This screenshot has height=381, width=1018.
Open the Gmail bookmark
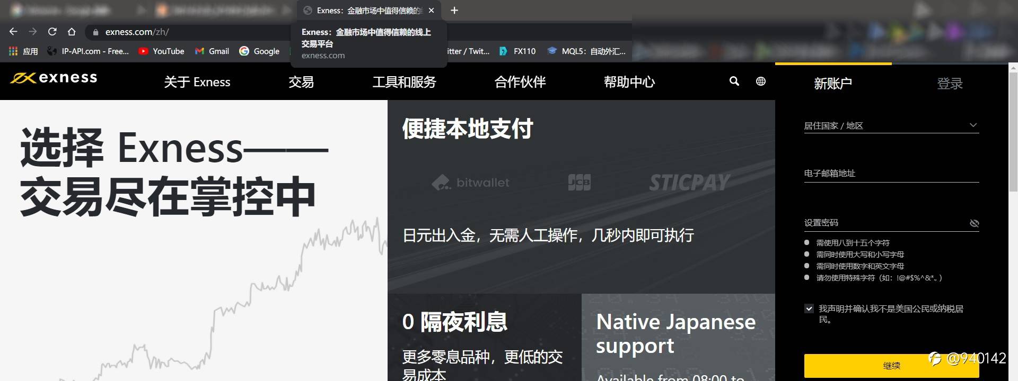tap(212, 51)
